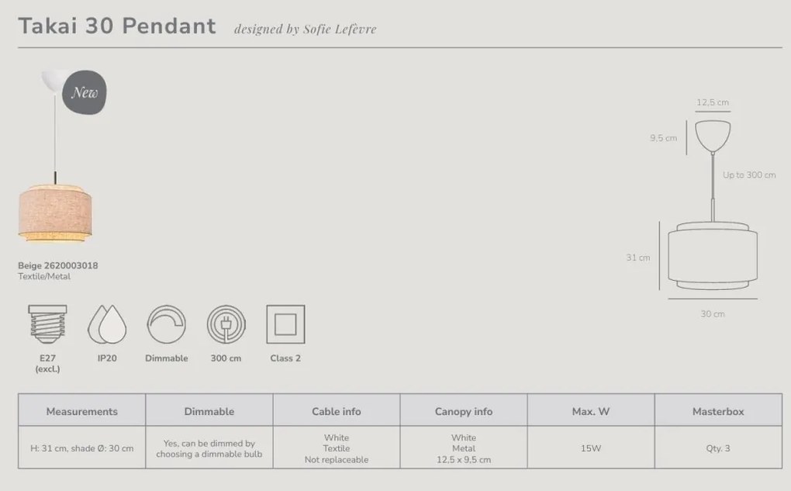Select the Cable info column header

click(x=336, y=411)
